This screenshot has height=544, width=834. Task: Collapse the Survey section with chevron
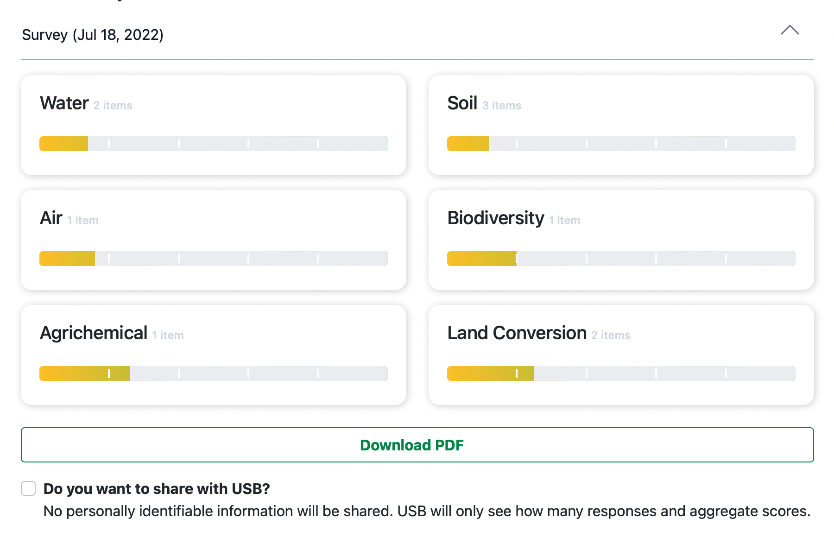pyautogui.click(x=790, y=31)
